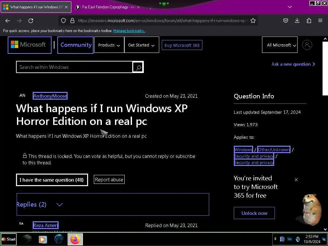
Task: Close the Windows XP question tab
Action: [66, 7]
